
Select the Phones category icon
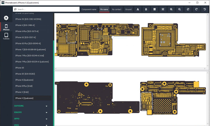pos(6,27)
